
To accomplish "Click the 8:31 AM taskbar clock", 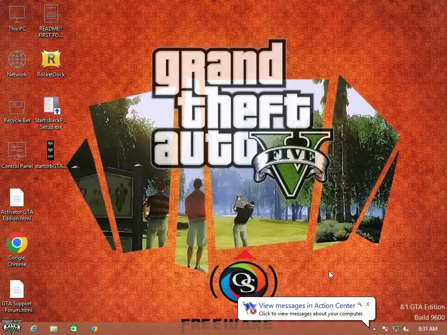I will (x=428, y=329).
